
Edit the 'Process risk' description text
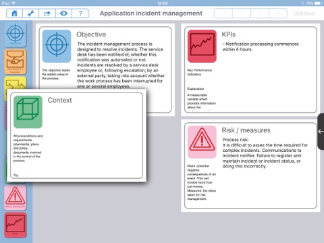(265, 153)
